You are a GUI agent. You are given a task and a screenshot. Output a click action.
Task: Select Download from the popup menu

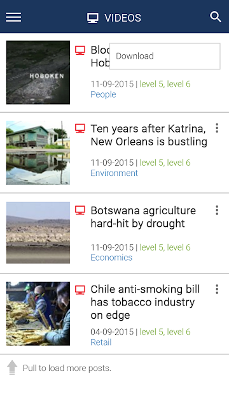click(165, 56)
